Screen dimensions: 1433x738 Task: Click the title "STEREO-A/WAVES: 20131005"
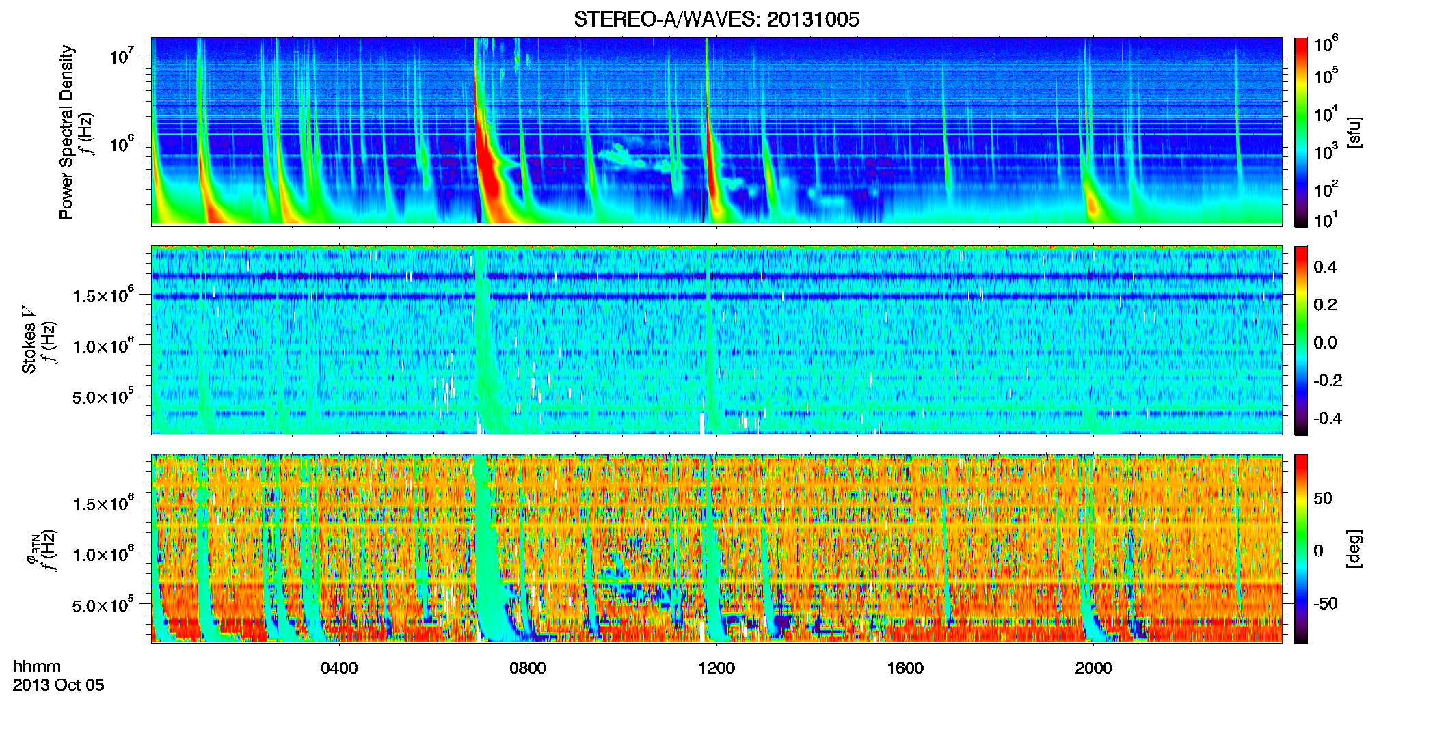716,20
